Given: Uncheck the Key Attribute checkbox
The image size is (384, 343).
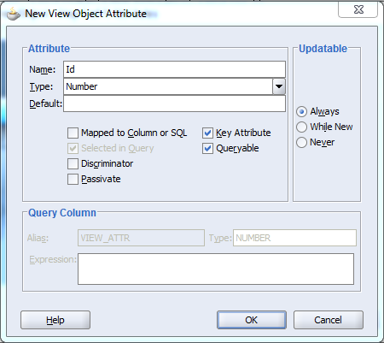Looking at the screenshot, I should click(x=207, y=133).
